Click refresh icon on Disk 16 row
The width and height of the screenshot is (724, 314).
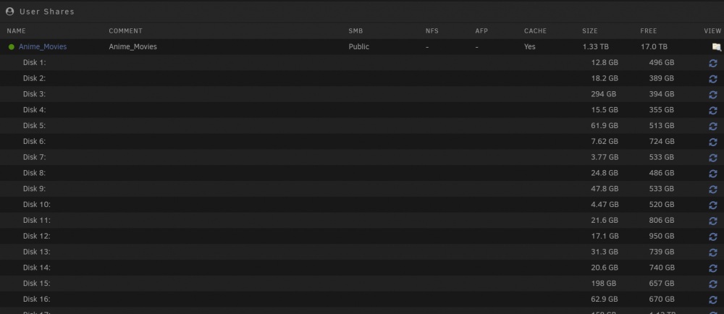click(713, 300)
